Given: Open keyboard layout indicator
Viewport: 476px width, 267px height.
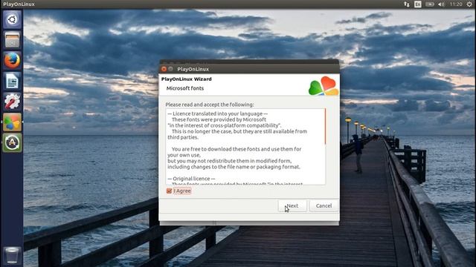Looking at the screenshot, I should [x=418, y=4].
